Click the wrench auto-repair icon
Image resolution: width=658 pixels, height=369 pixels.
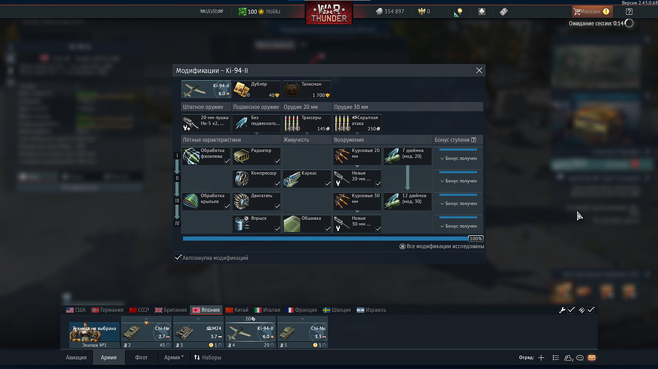562,310
